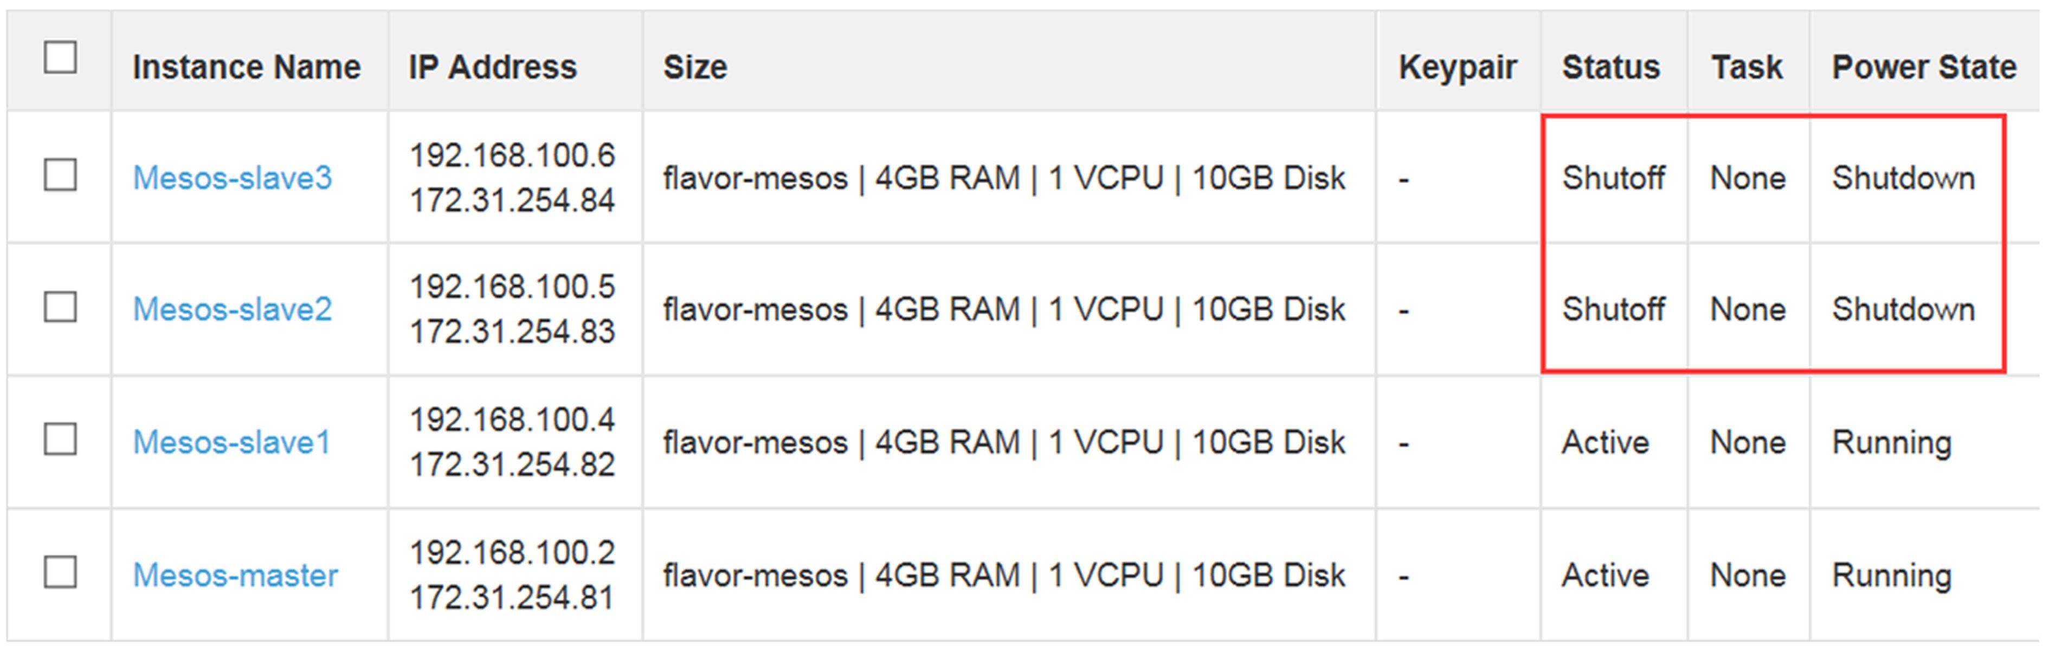Image resolution: width=2049 pixels, height=653 pixels.
Task: Click Running power state of Mesos-master
Action: [1891, 575]
